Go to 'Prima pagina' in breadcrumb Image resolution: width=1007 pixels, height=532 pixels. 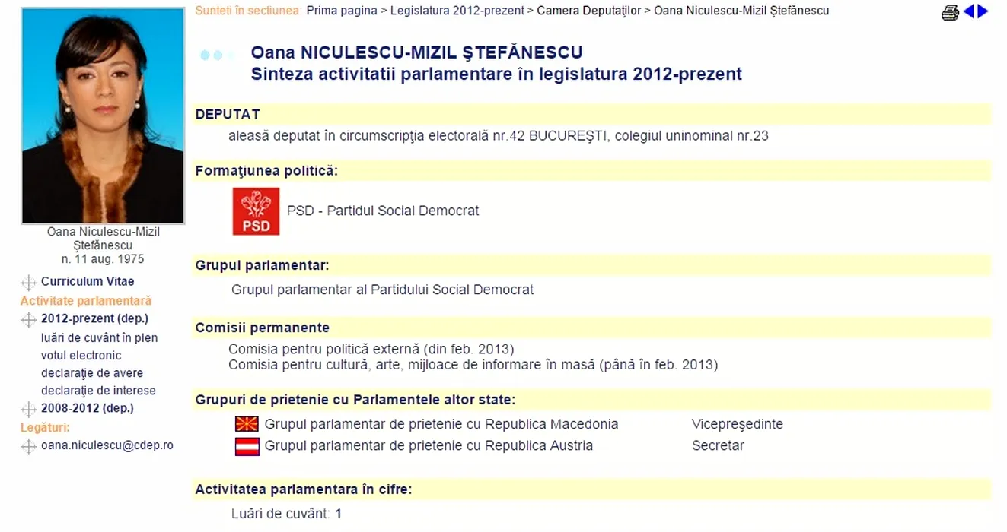click(x=342, y=11)
